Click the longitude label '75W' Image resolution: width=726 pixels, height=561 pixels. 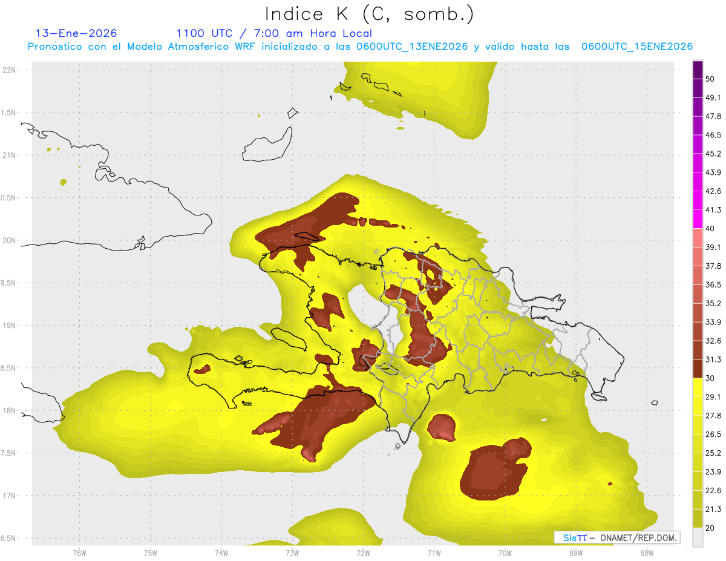coord(151,553)
